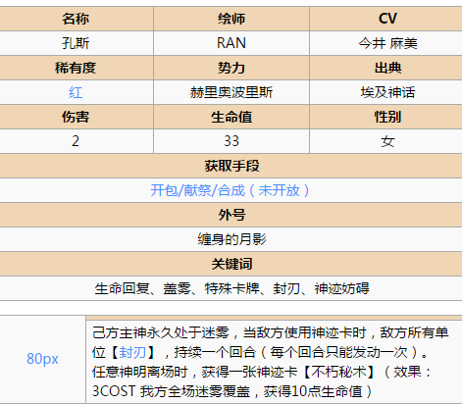The width and height of the screenshot is (462, 404).
Task: Open the 红 rarity link
Action: [x=76, y=92]
